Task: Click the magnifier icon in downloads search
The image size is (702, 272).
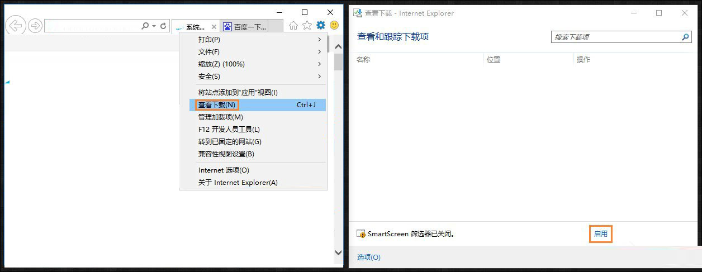Action: pos(685,37)
